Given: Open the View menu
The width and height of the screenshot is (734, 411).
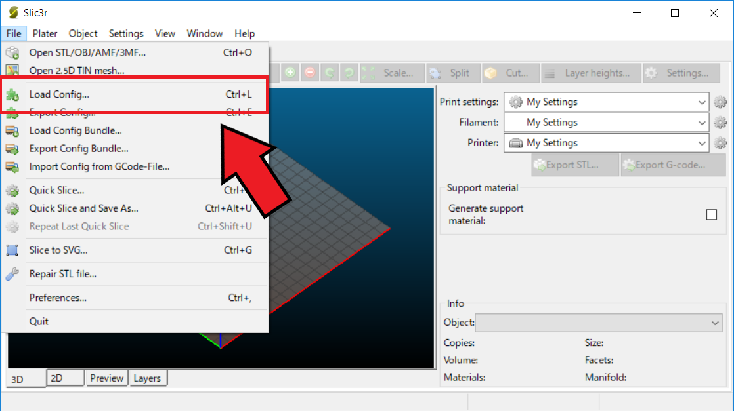Looking at the screenshot, I should pyautogui.click(x=165, y=33).
